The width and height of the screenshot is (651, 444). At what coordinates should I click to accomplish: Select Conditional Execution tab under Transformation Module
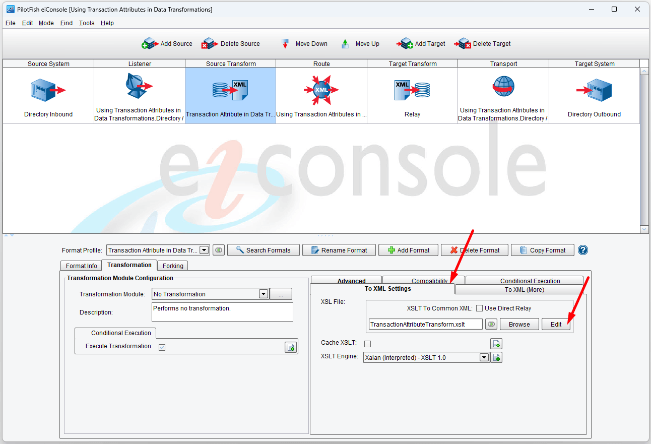pyautogui.click(x=115, y=333)
